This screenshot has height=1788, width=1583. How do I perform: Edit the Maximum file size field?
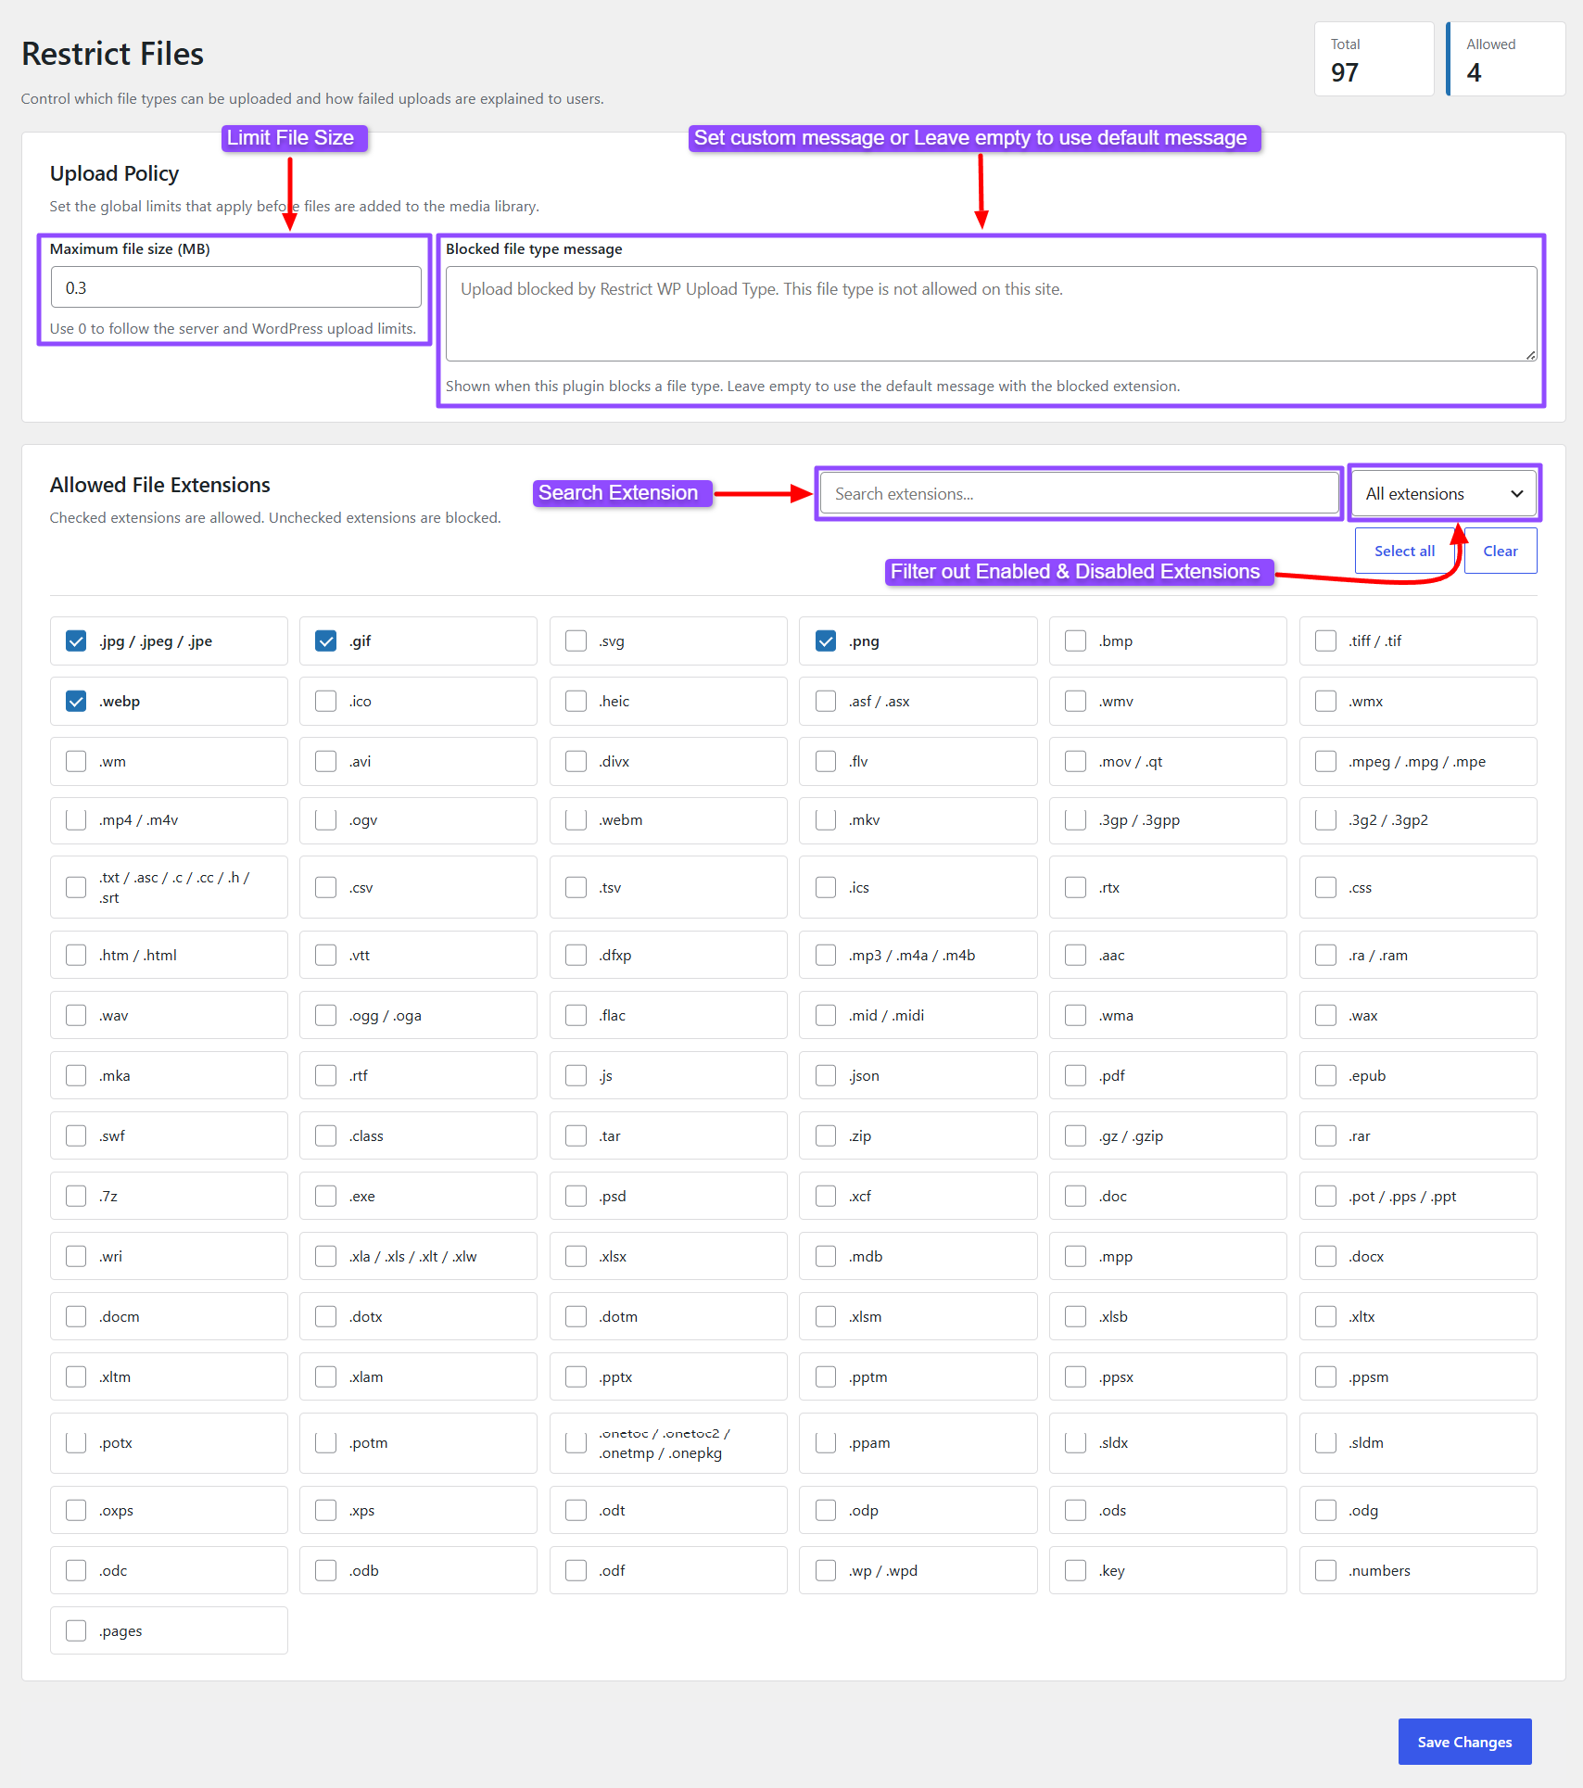tap(235, 288)
